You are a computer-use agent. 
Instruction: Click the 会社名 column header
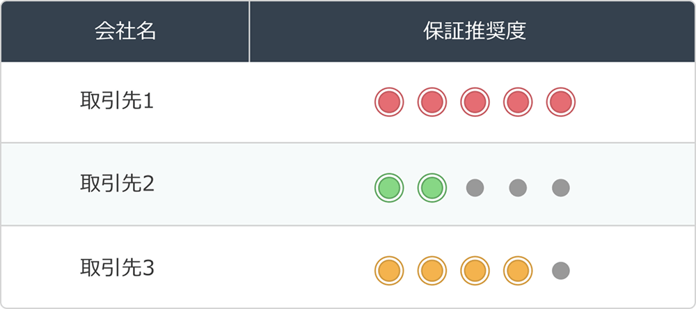pyautogui.click(x=125, y=32)
